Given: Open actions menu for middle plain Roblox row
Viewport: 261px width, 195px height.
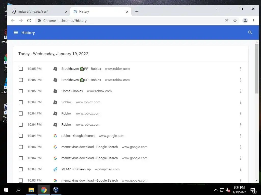Looking at the screenshot, I should click(x=241, y=113).
